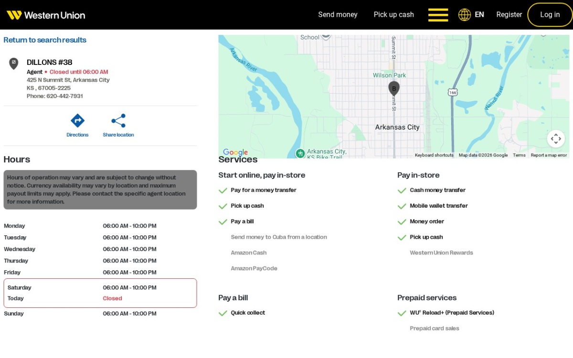Open Send money in the header

click(x=338, y=15)
